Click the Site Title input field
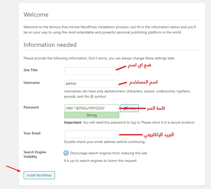 point(92,71)
